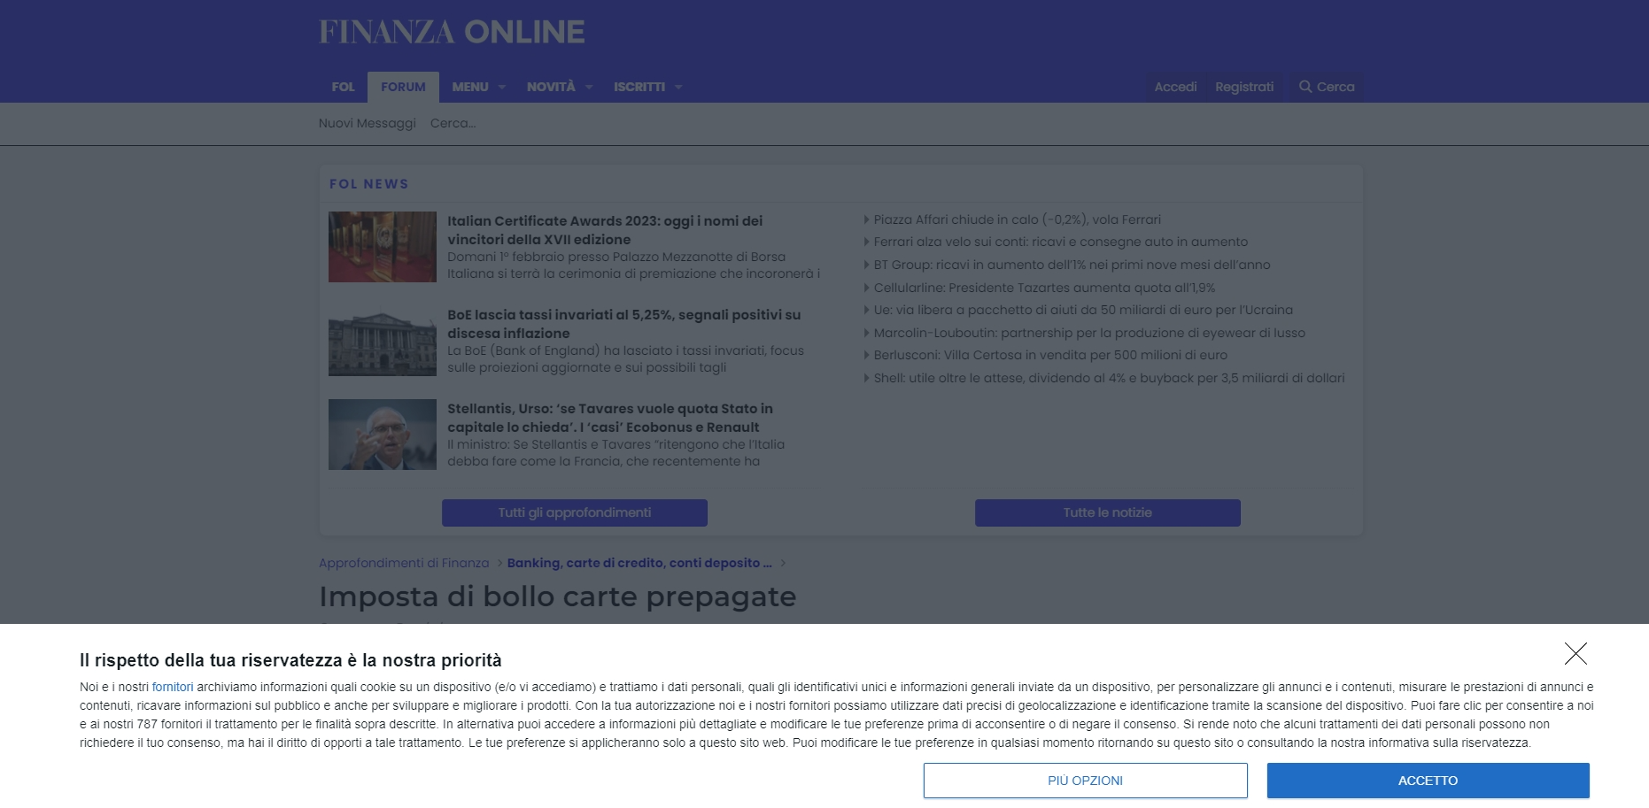1649x808 pixels.
Task: Accept cookies via the ACCETTO button
Action: 1428,781
